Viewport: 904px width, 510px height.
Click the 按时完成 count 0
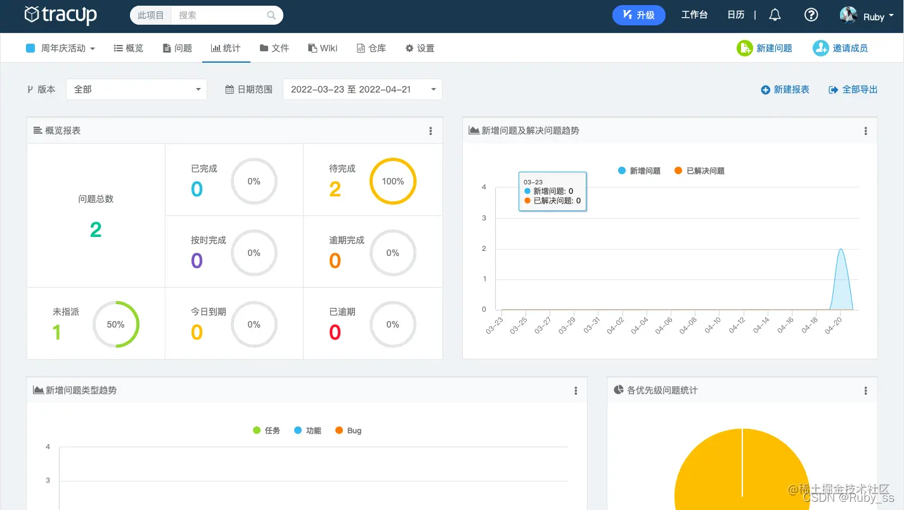tap(197, 260)
